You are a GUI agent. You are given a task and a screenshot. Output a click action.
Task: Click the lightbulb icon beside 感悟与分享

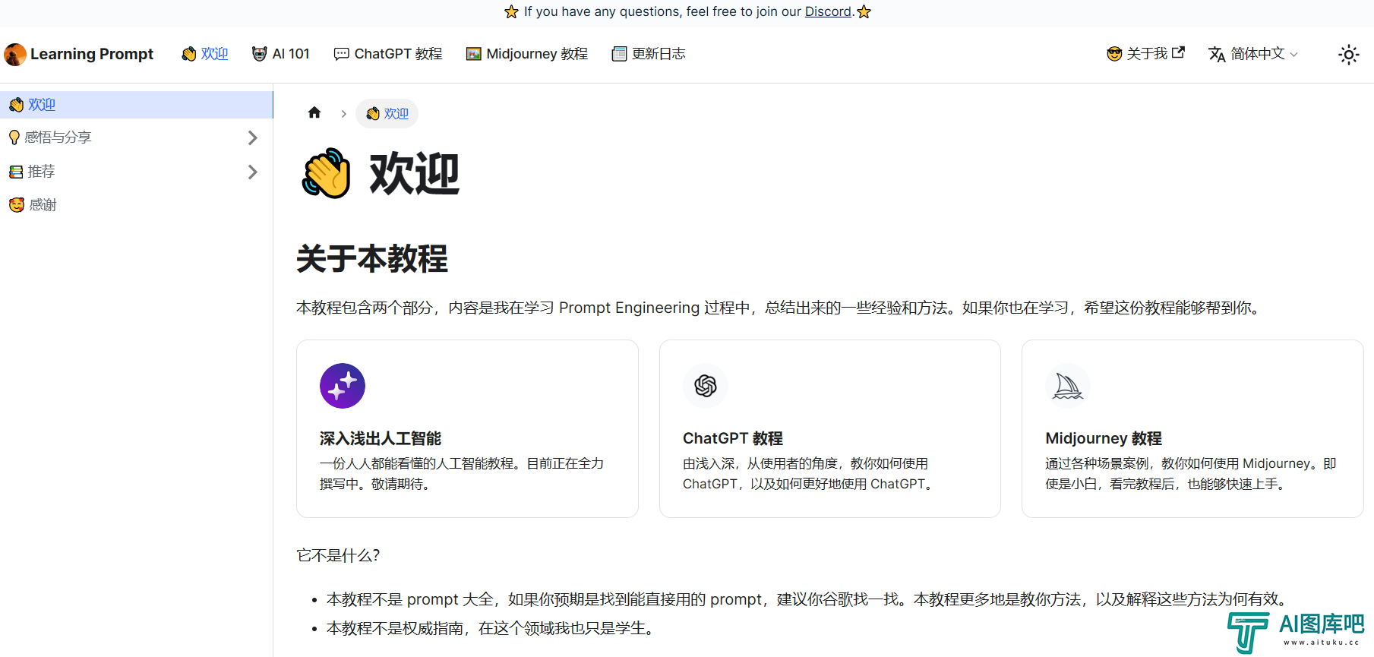(14, 137)
